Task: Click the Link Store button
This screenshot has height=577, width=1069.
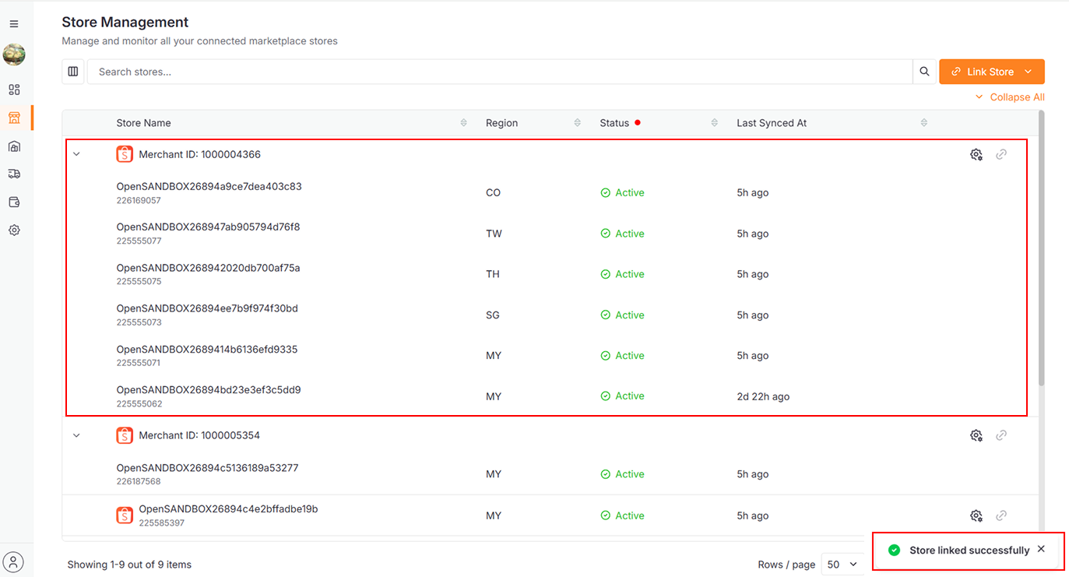Action: tap(991, 72)
